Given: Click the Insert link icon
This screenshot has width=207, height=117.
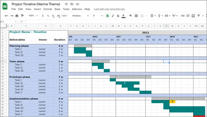Looking at the screenshot, I should pyautogui.click(x=183, y=16).
